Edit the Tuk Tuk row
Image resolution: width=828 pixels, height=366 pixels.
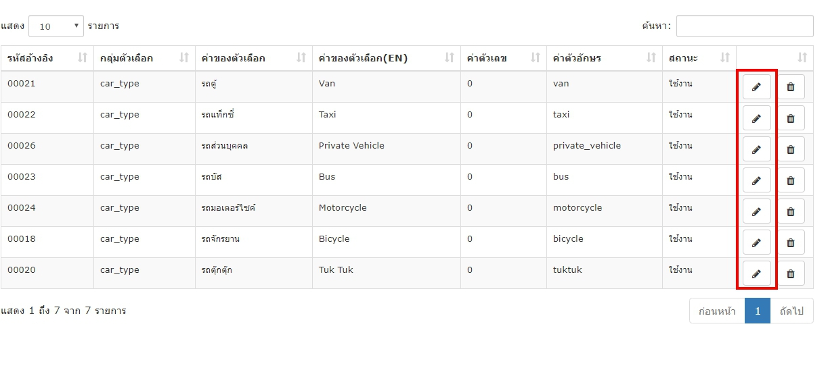[x=757, y=273]
